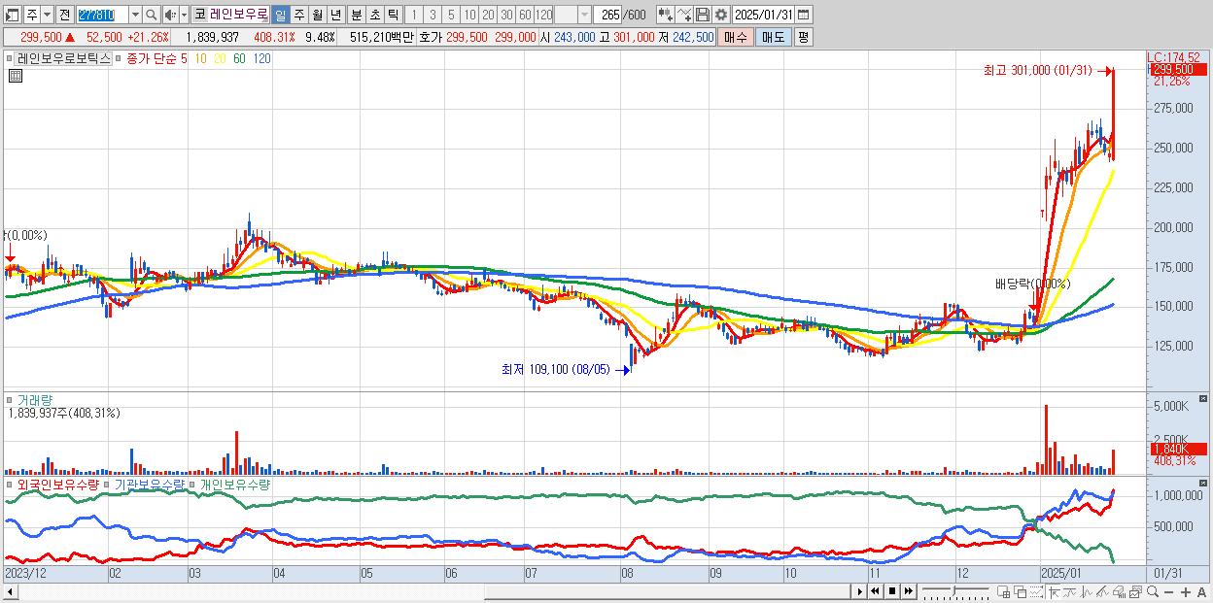
Task: Select interval 5 button
Action: pyautogui.click(x=451, y=15)
